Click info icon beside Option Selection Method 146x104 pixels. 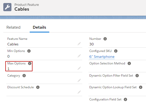point(129,63)
